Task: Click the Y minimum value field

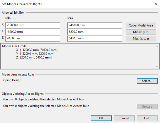Action: (x=32, y=32)
